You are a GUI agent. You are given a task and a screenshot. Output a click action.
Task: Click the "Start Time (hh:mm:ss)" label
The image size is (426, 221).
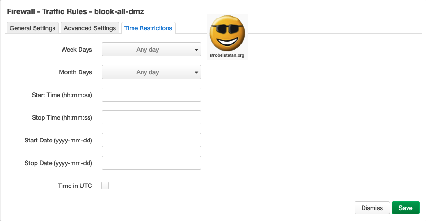(x=62, y=95)
